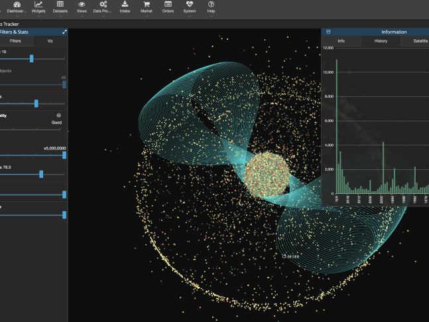Switch to the Satellite tab

[419, 41]
